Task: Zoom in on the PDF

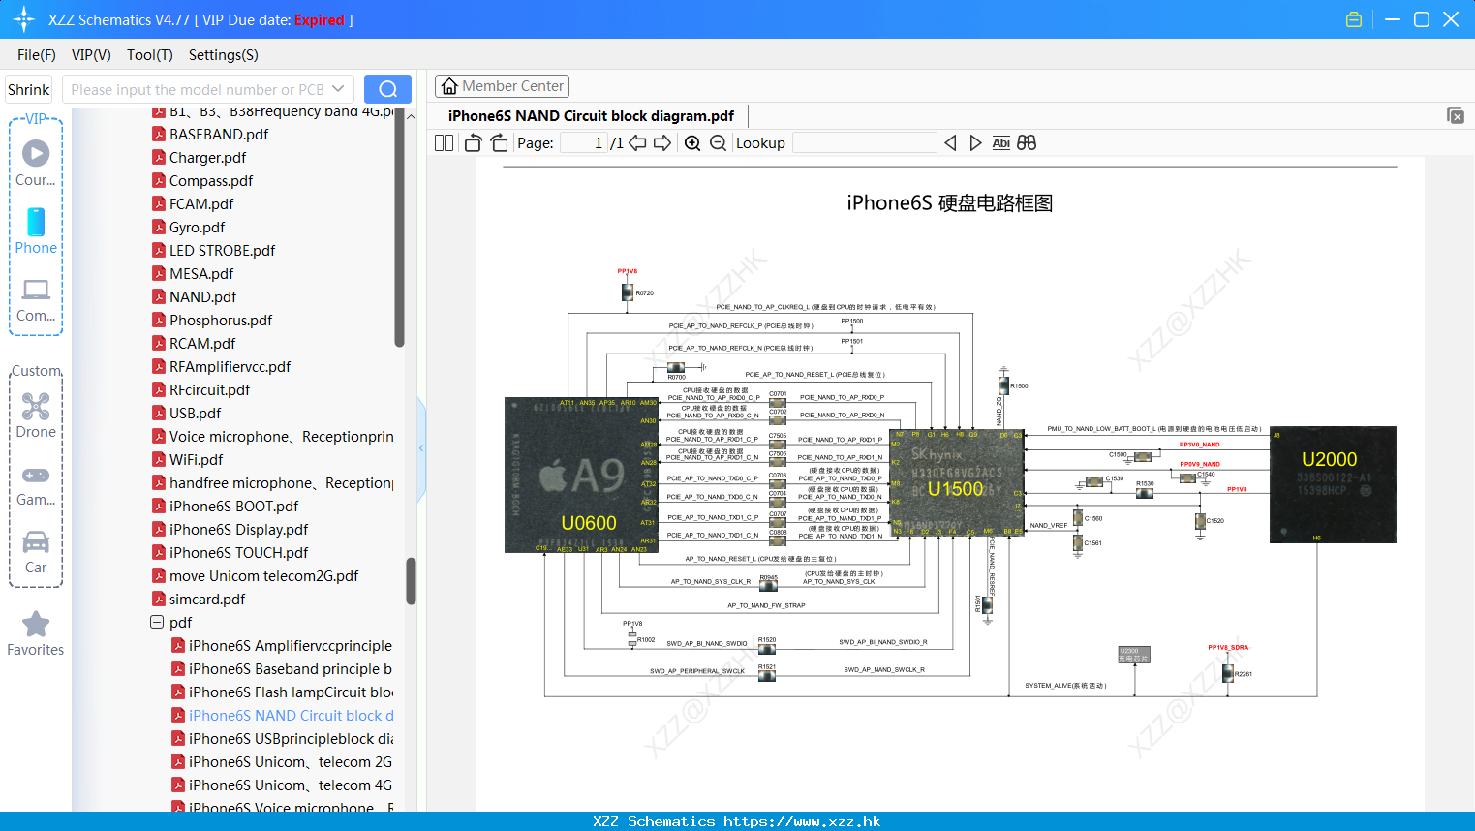Action: tap(692, 142)
